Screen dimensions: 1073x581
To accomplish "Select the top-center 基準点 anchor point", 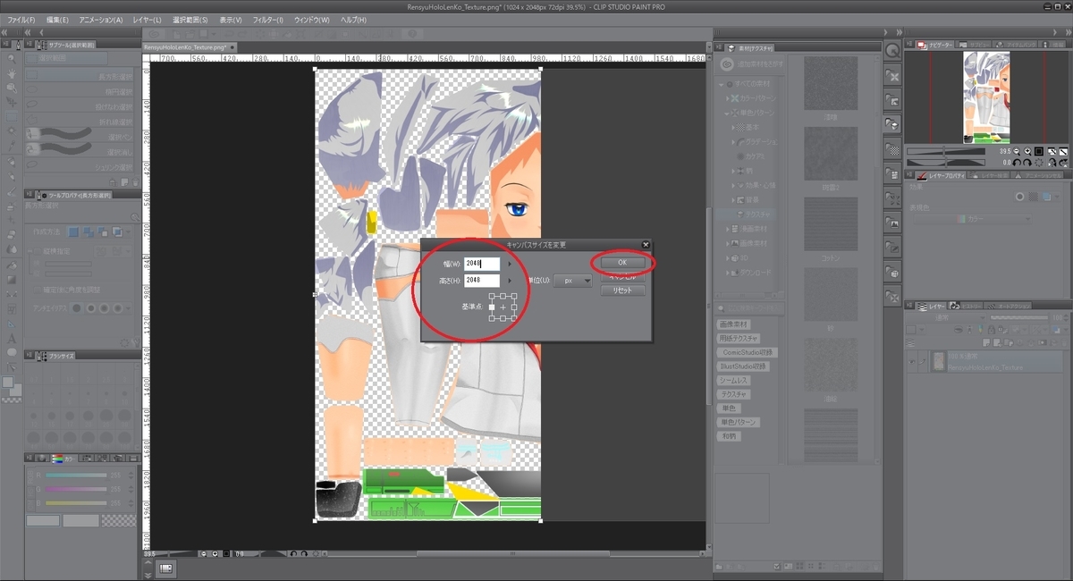I will tap(503, 296).
